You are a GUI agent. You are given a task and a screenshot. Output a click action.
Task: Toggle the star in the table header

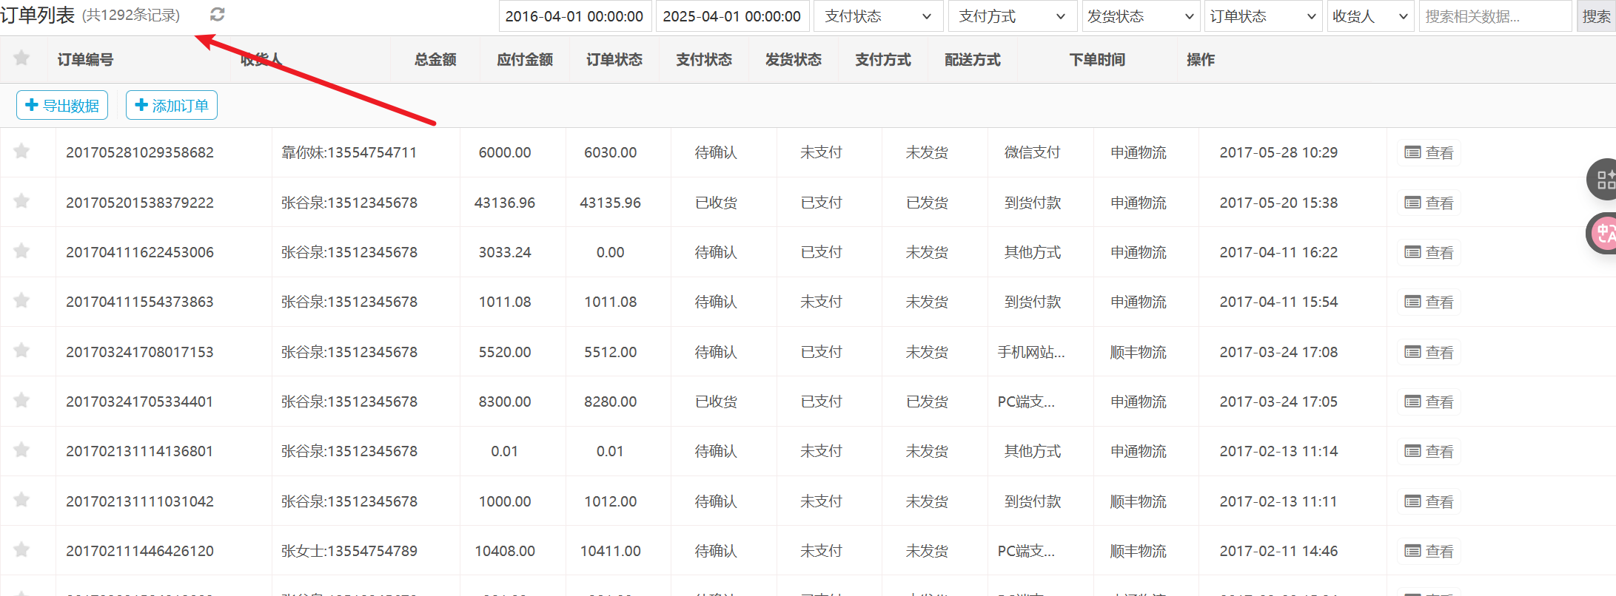click(21, 58)
